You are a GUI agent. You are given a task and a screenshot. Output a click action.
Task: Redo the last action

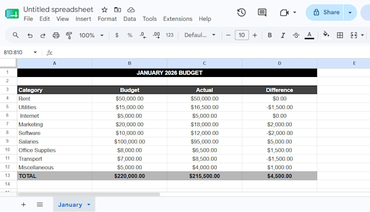pyautogui.click(x=42, y=35)
